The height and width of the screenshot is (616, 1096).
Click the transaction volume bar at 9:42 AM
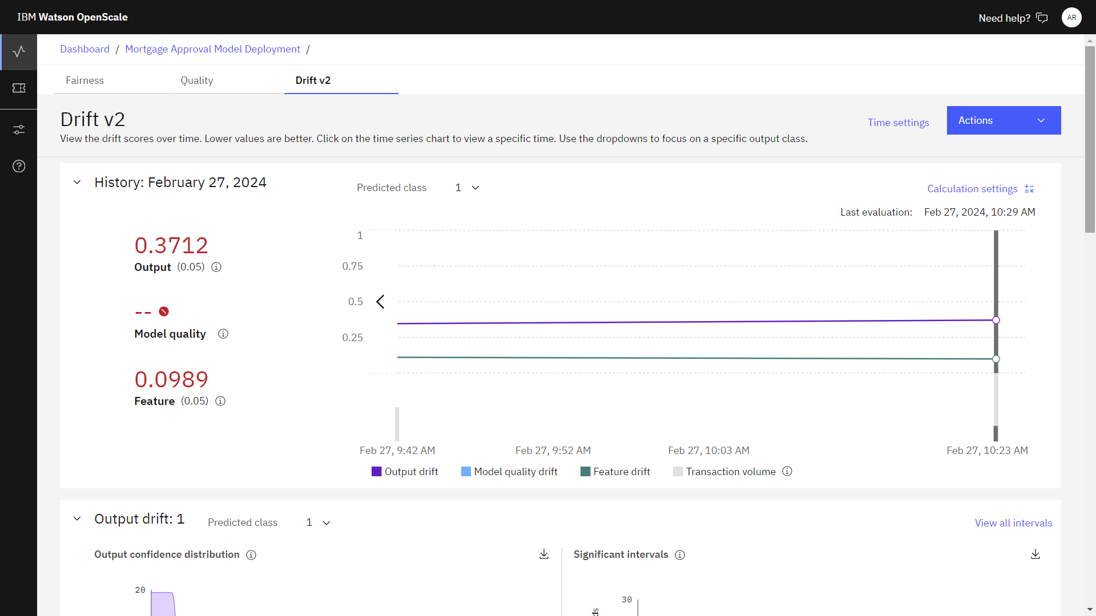(397, 424)
